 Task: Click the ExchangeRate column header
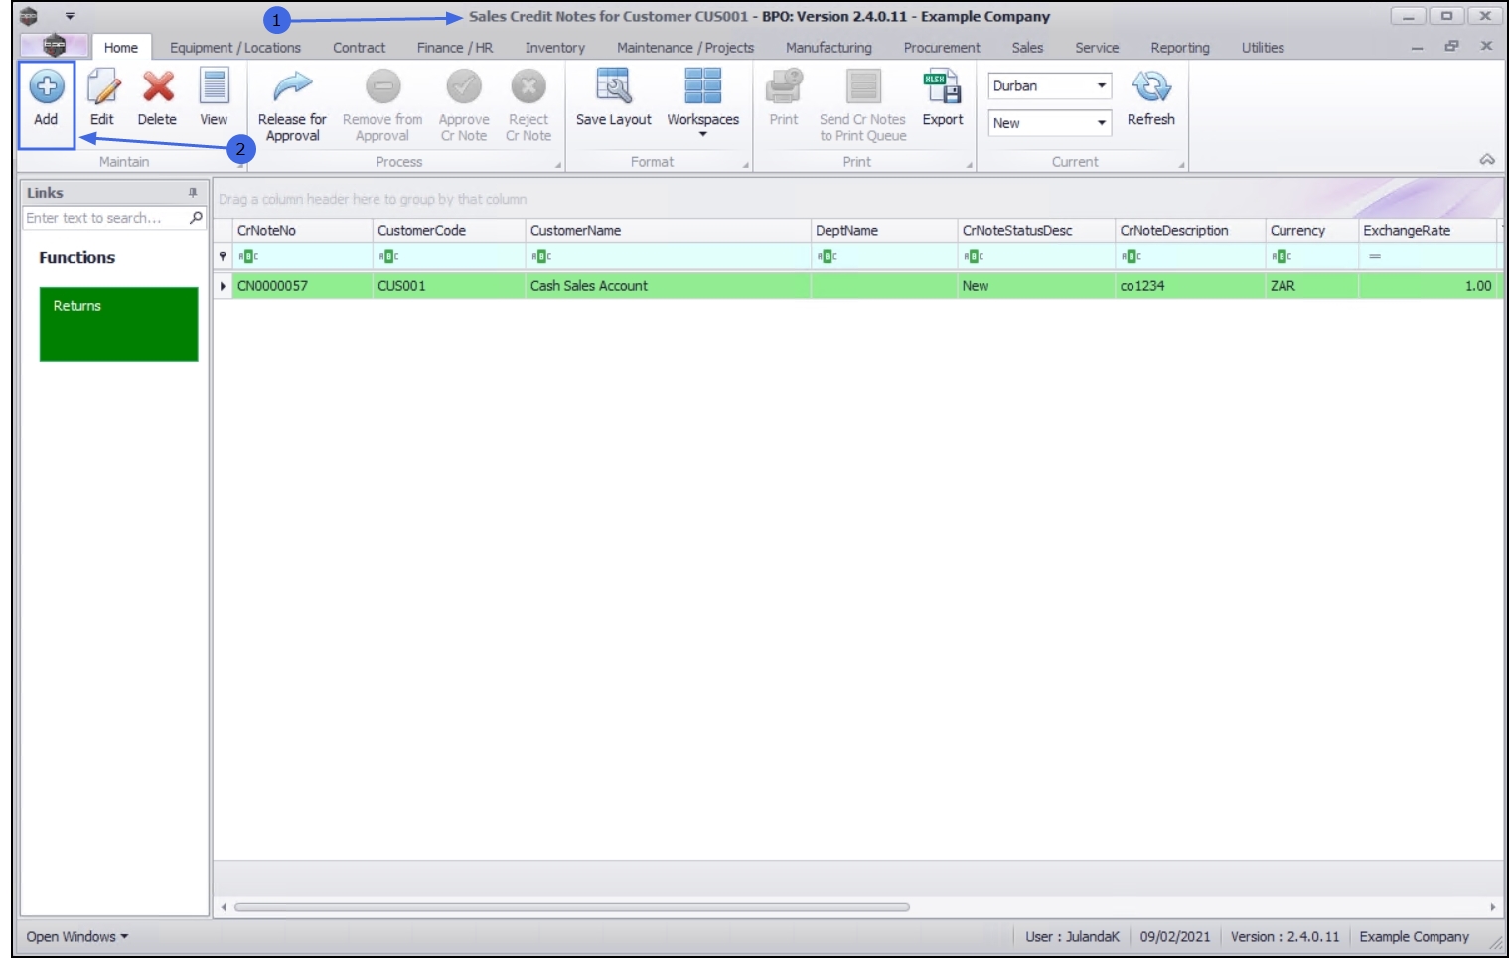click(x=1428, y=230)
